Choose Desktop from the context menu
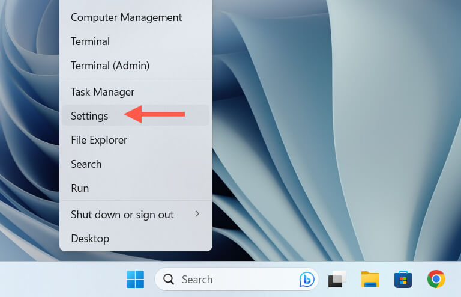The image size is (461, 297). (x=136, y=239)
